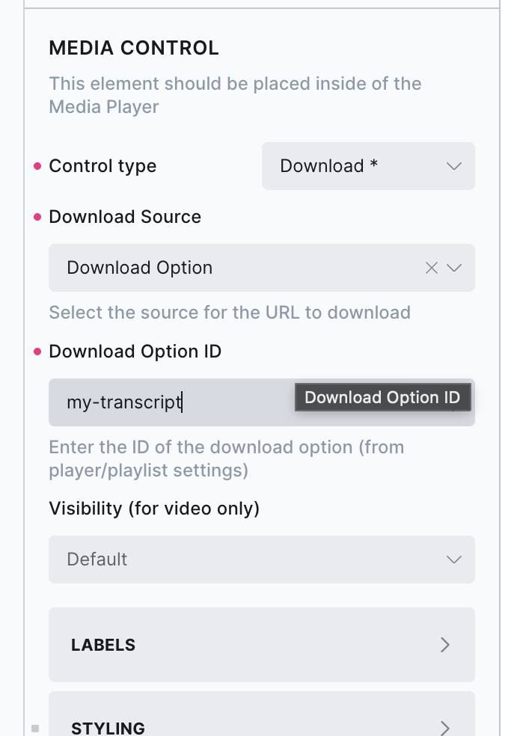Image resolution: width=514 pixels, height=736 pixels.
Task: Click the chevron arrow in the Visibility dropdown
Action: point(453,559)
